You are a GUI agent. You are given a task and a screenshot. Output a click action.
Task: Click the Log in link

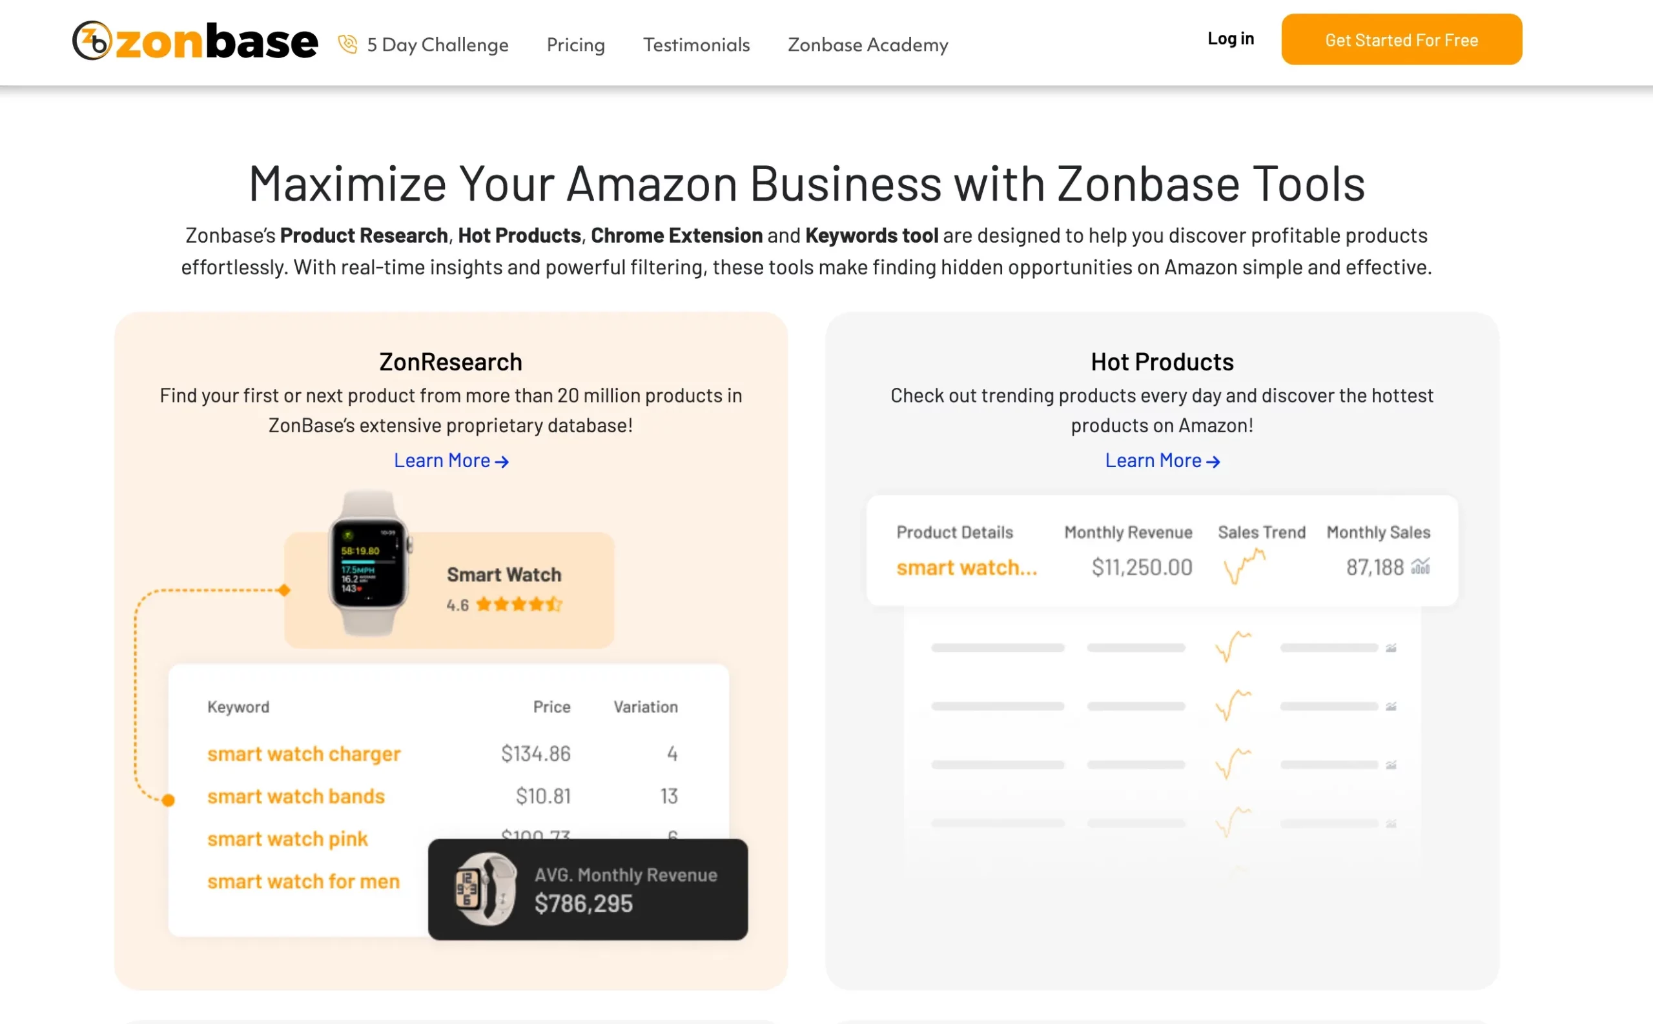(x=1230, y=39)
